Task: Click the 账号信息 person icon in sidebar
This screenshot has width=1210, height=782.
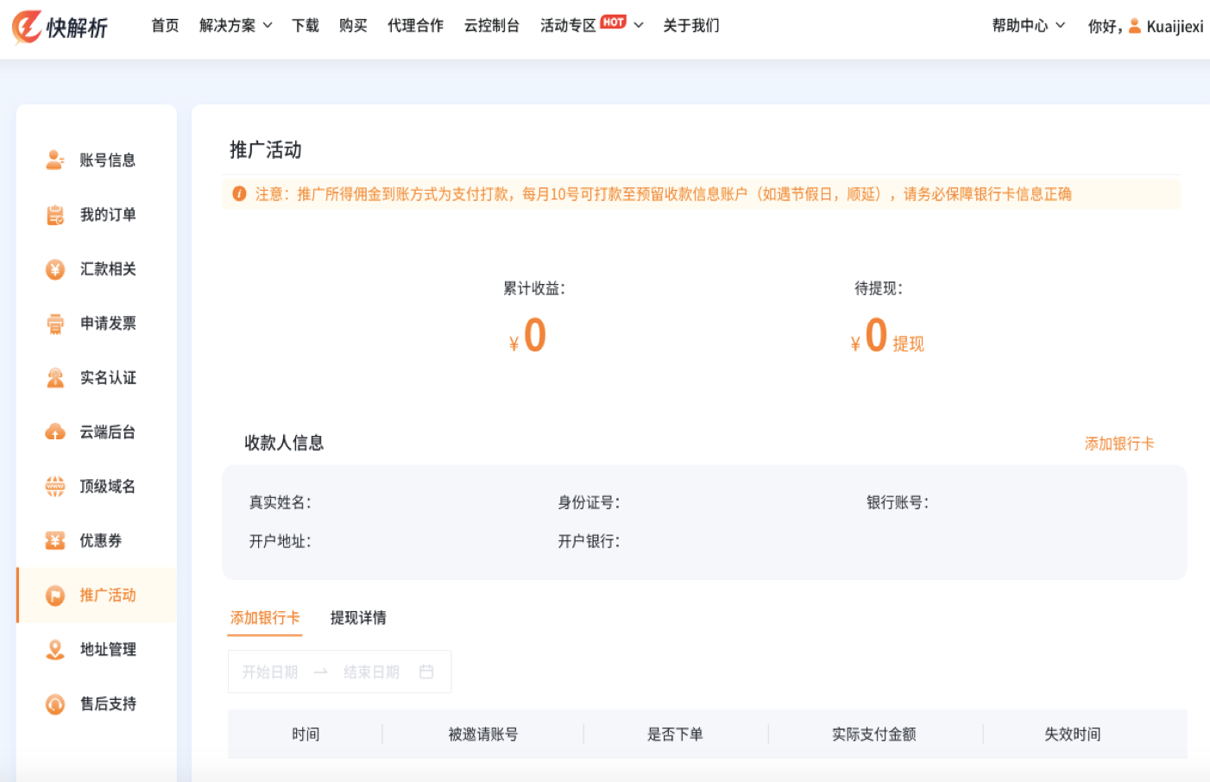Action: tap(55, 160)
